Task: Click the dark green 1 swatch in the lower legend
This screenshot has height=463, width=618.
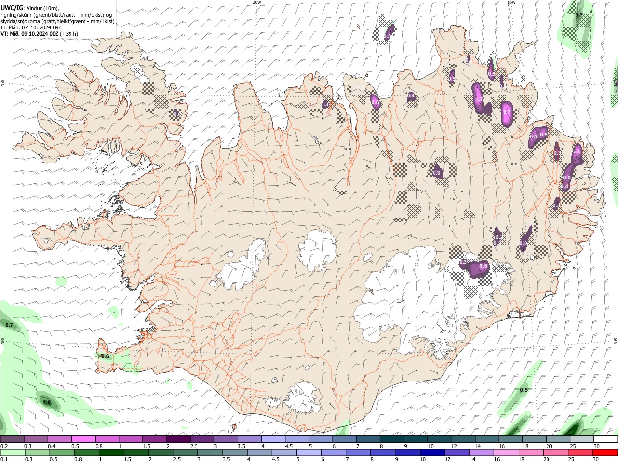Action: click(111, 452)
